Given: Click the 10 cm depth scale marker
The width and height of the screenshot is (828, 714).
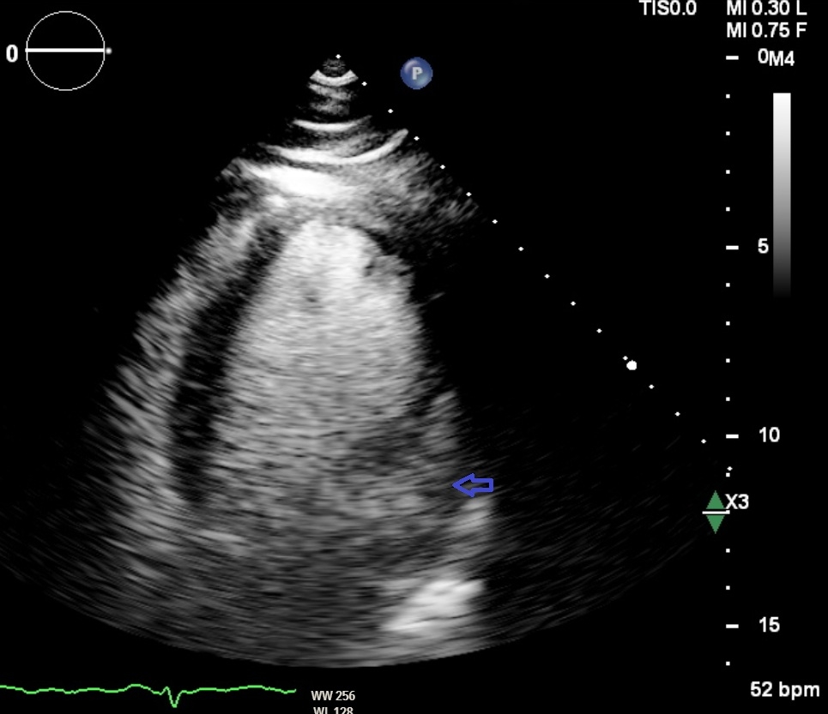Looking at the screenshot, I should 769,435.
